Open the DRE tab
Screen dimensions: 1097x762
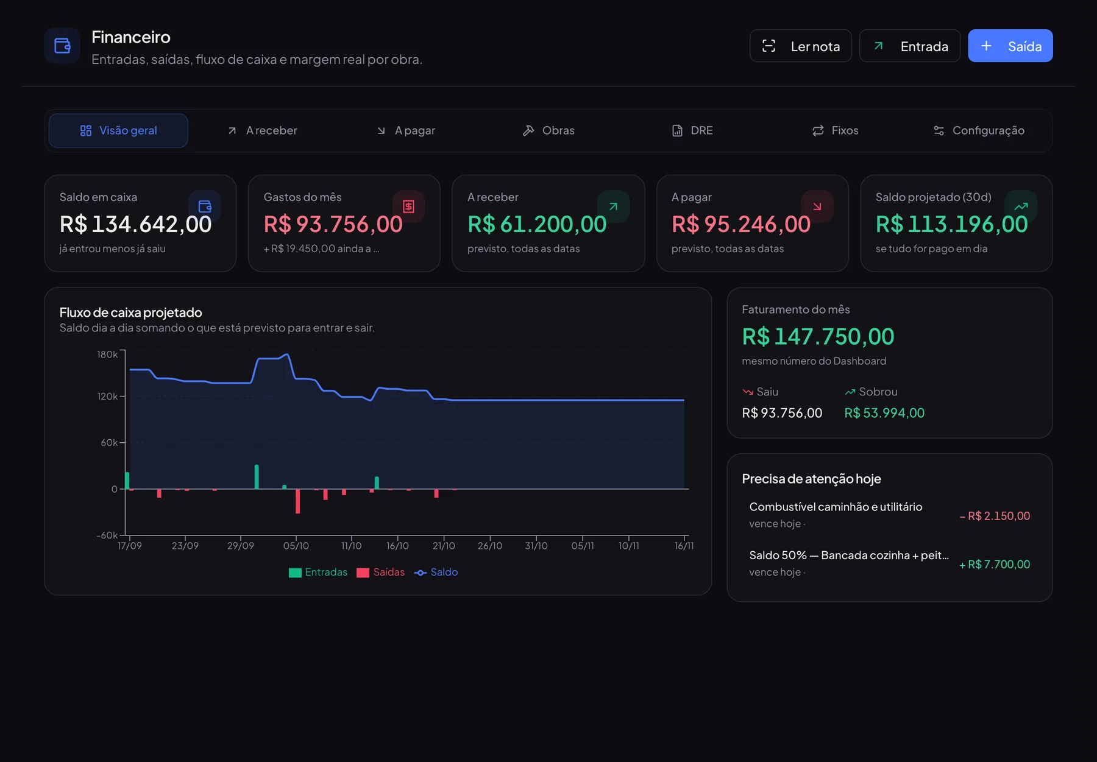(x=692, y=130)
